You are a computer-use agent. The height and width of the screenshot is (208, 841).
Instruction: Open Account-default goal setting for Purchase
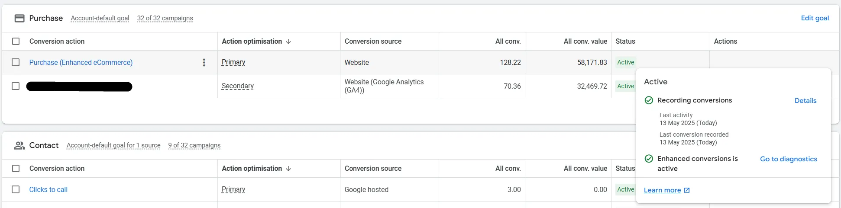(100, 18)
